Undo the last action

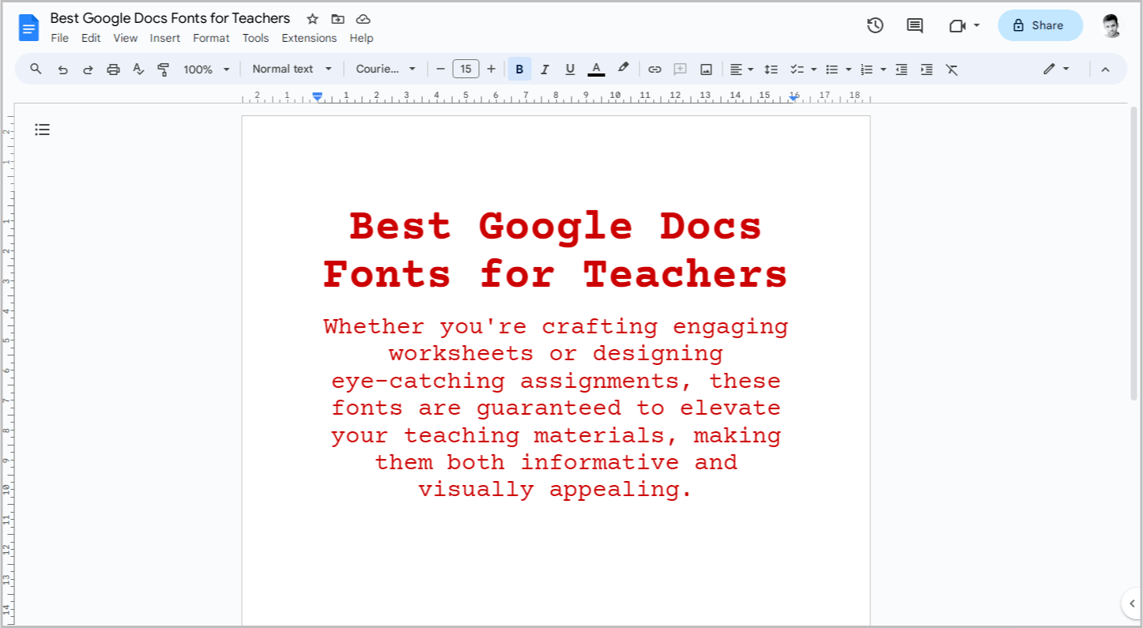click(63, 69)
